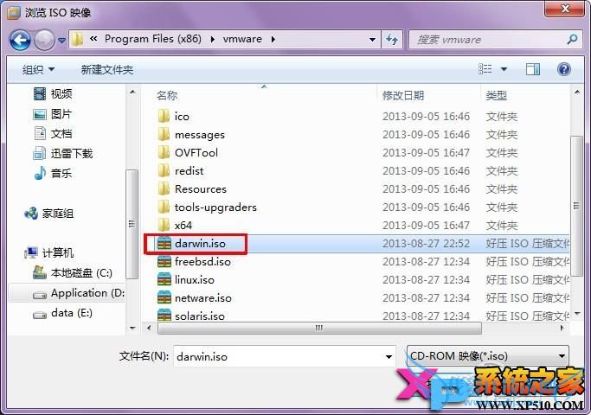
Task: Open the recent locations dropdown arrow
Action: tap(61, 40)
